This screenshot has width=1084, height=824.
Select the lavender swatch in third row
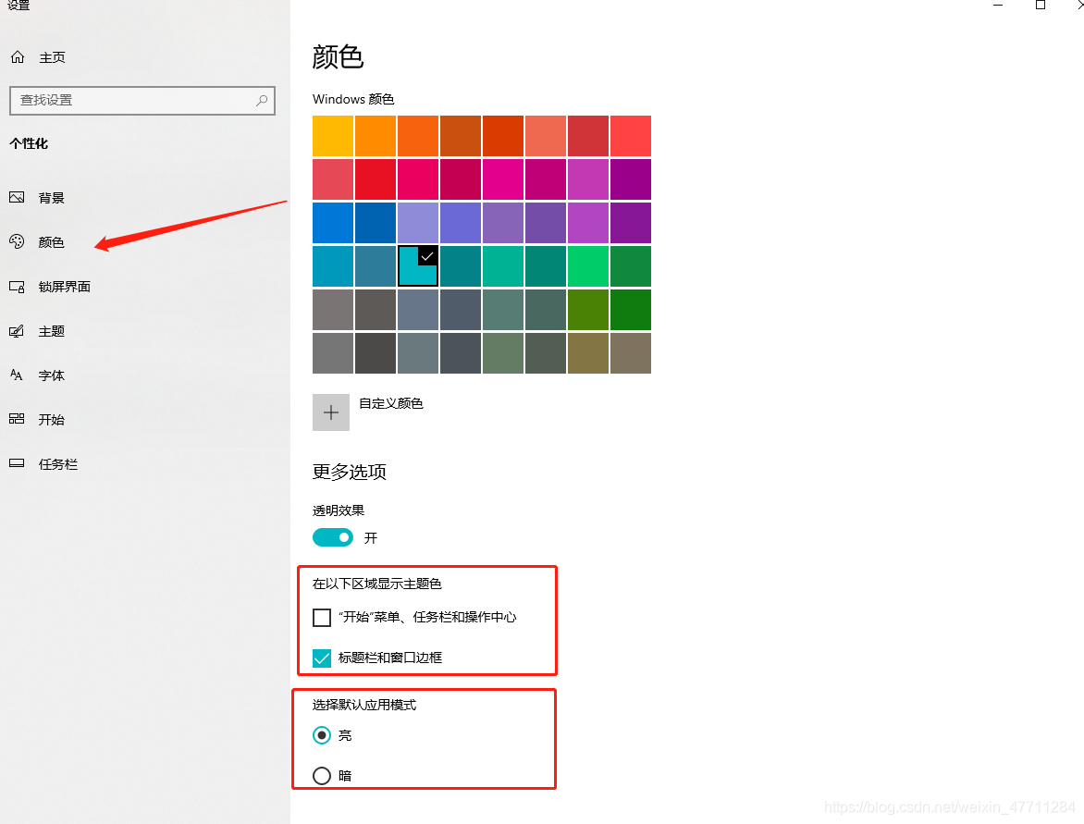click(x=417, y=223)
